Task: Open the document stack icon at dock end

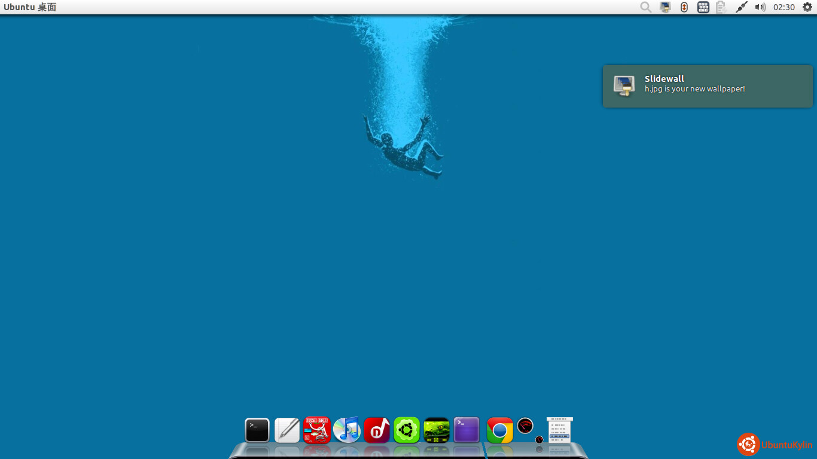Action: pyautogui.click(x=560, y=430)
